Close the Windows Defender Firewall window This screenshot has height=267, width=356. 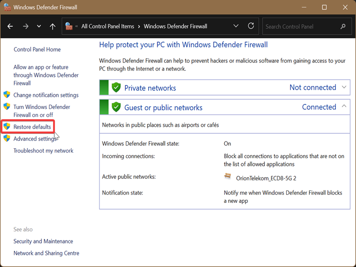click(345, 7)
